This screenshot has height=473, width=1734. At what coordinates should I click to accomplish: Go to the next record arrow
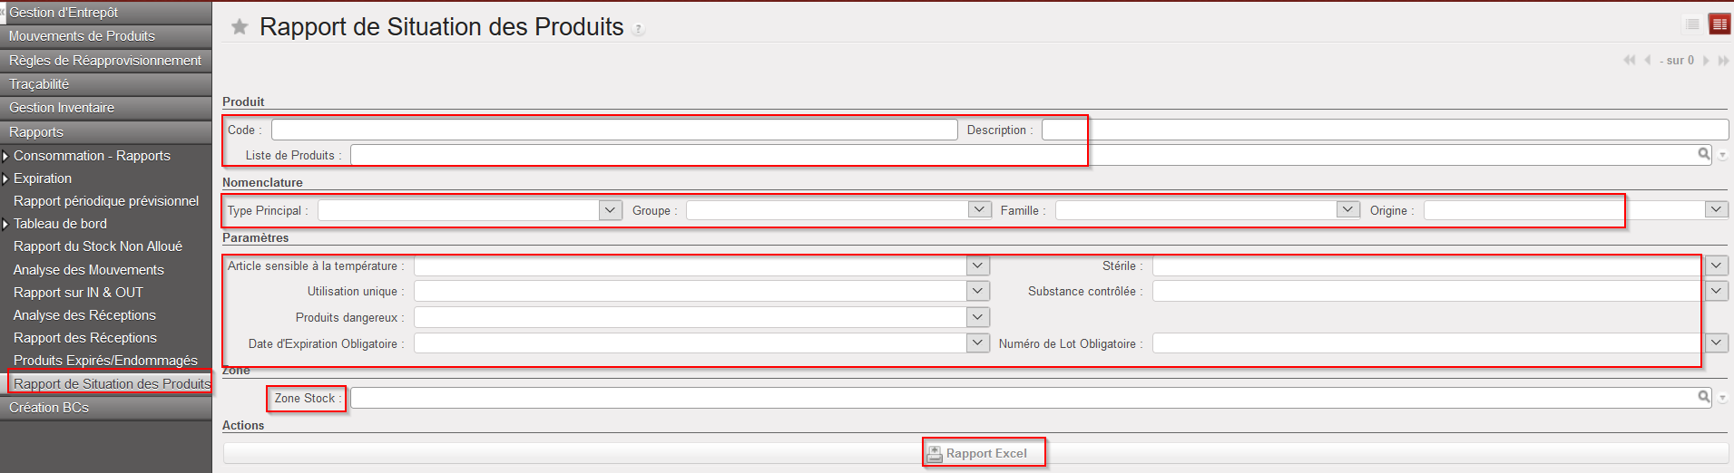coord(1706,61)
